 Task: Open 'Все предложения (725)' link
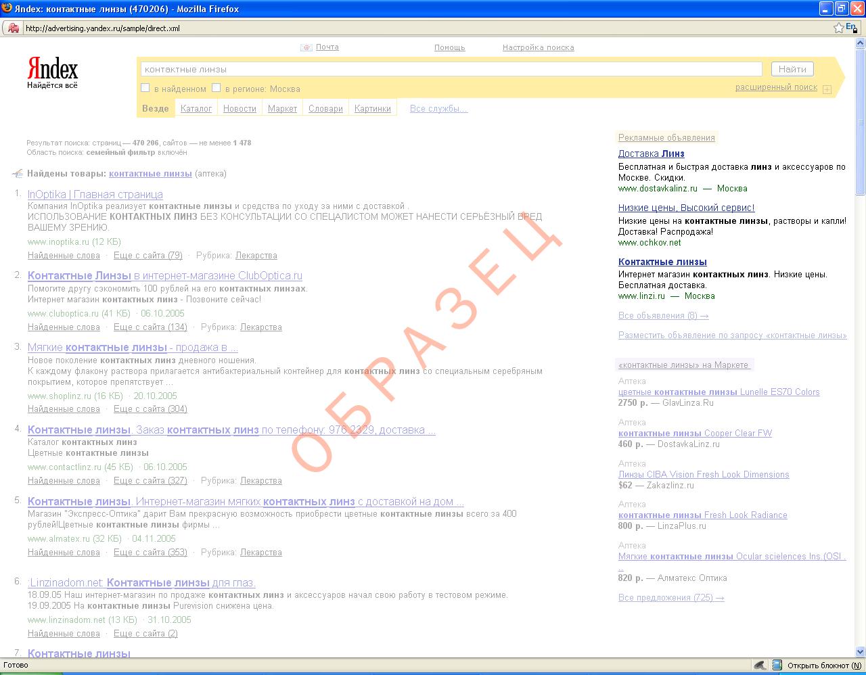coord(671,598)
